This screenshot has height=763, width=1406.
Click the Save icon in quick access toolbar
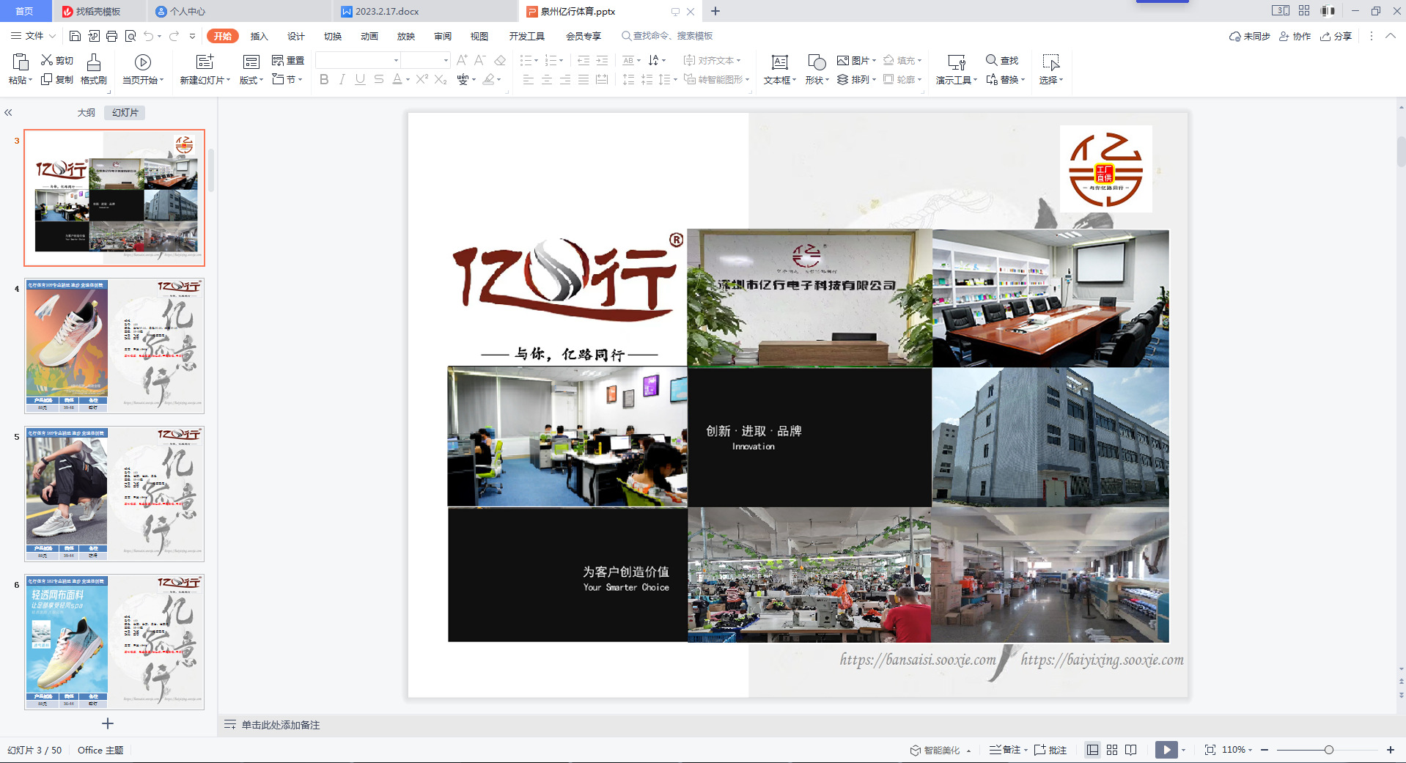point(75,36)
